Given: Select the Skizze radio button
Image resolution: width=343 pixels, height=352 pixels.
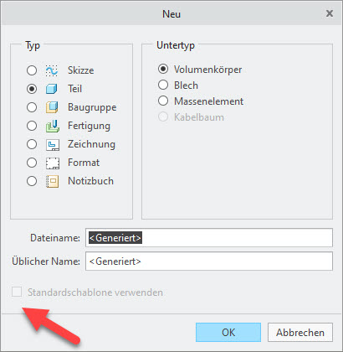Looking at the screenshot, I should point(32,70).
